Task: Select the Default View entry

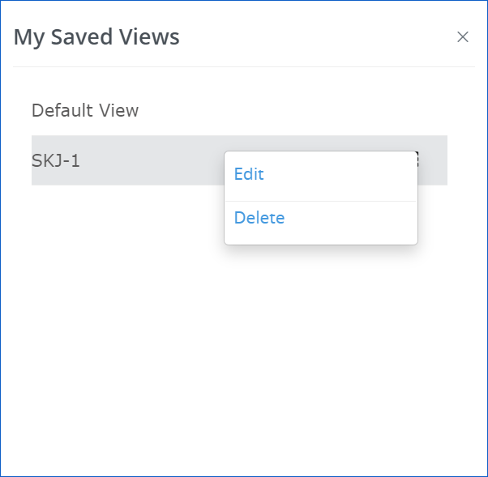Action: click(x=85, y=110)
